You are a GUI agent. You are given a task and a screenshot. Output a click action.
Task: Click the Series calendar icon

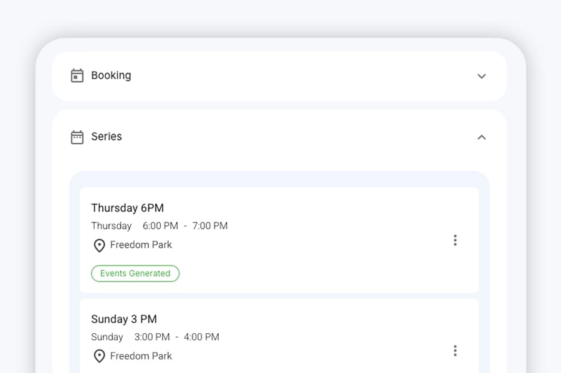coord(77,137)
